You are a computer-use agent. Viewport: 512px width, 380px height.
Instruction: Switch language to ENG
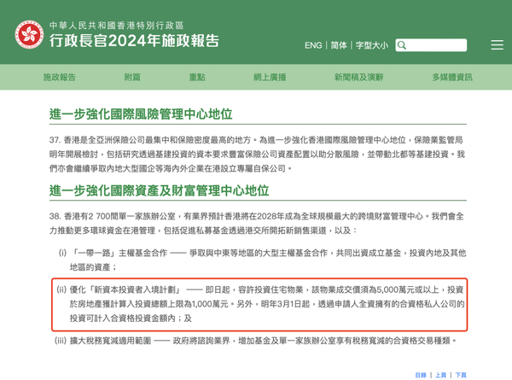click(x=313, y=45)
